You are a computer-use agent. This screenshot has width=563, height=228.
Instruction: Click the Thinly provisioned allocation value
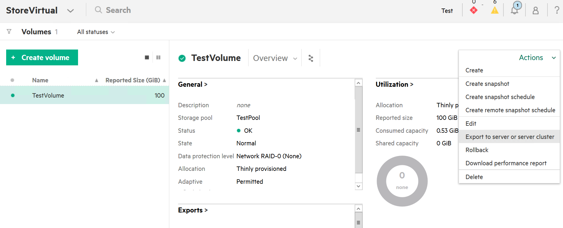tap(261, 169)
